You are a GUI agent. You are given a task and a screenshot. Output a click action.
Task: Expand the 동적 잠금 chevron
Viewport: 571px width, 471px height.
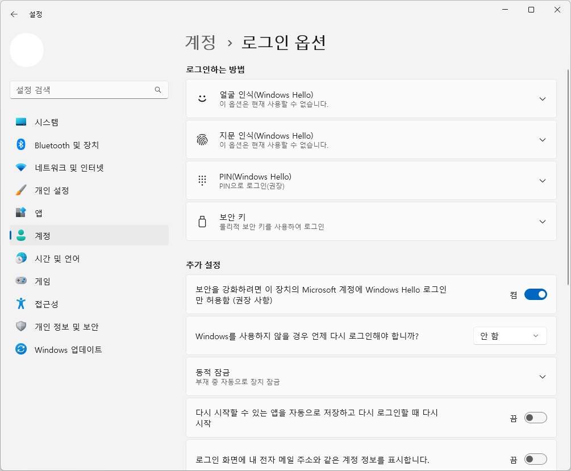[542, 377]
